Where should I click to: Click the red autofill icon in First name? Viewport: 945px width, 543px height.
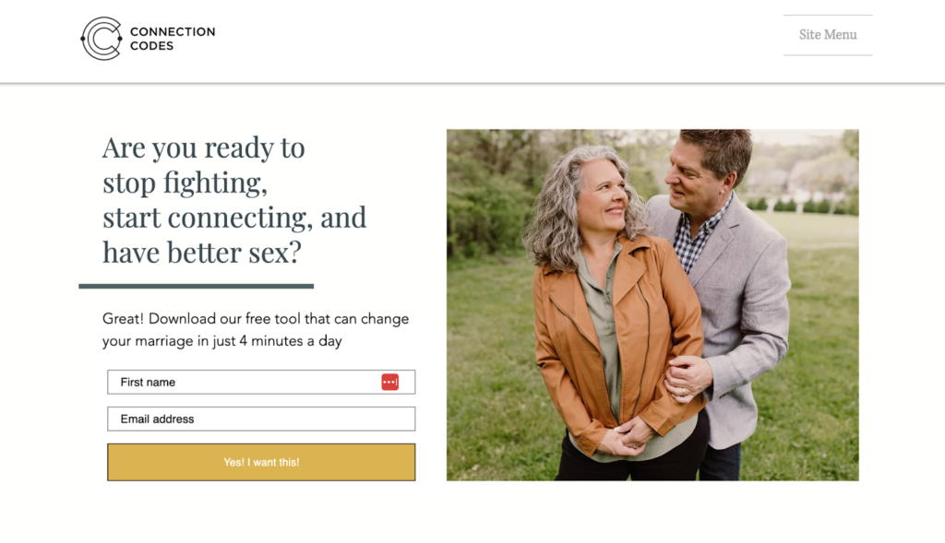pos(390,382)
